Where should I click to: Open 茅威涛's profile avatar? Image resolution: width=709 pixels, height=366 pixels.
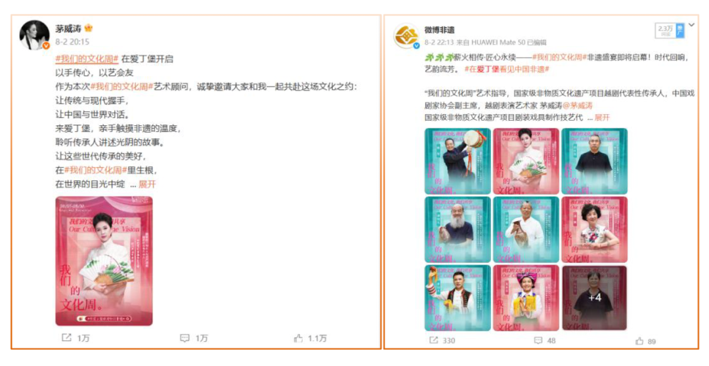tap(34, 35)
